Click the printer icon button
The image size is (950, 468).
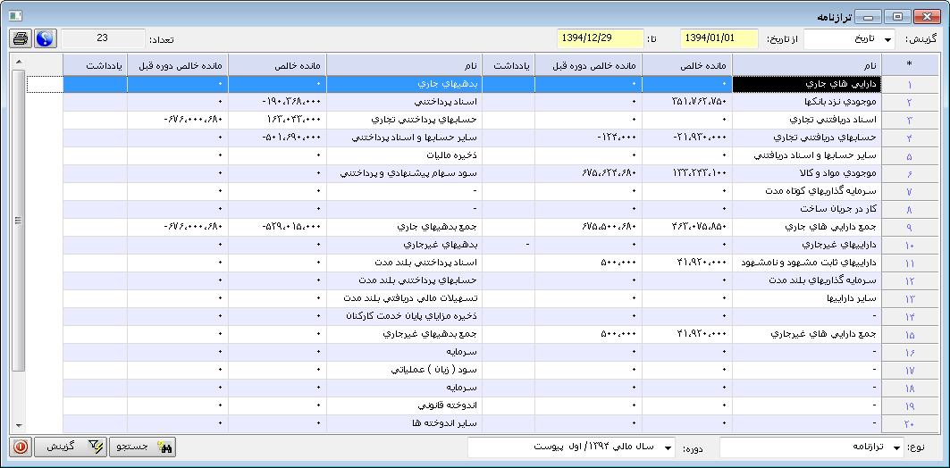tap(21, 38)
